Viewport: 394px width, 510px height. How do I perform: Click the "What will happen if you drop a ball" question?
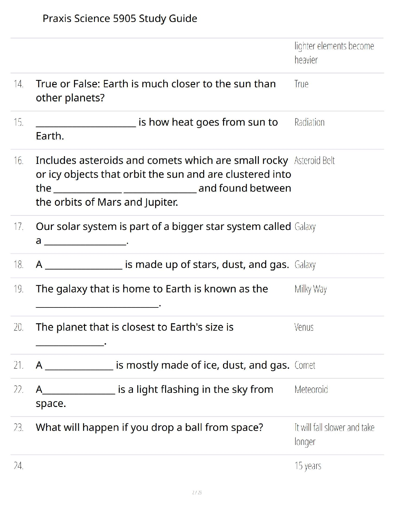149,428
